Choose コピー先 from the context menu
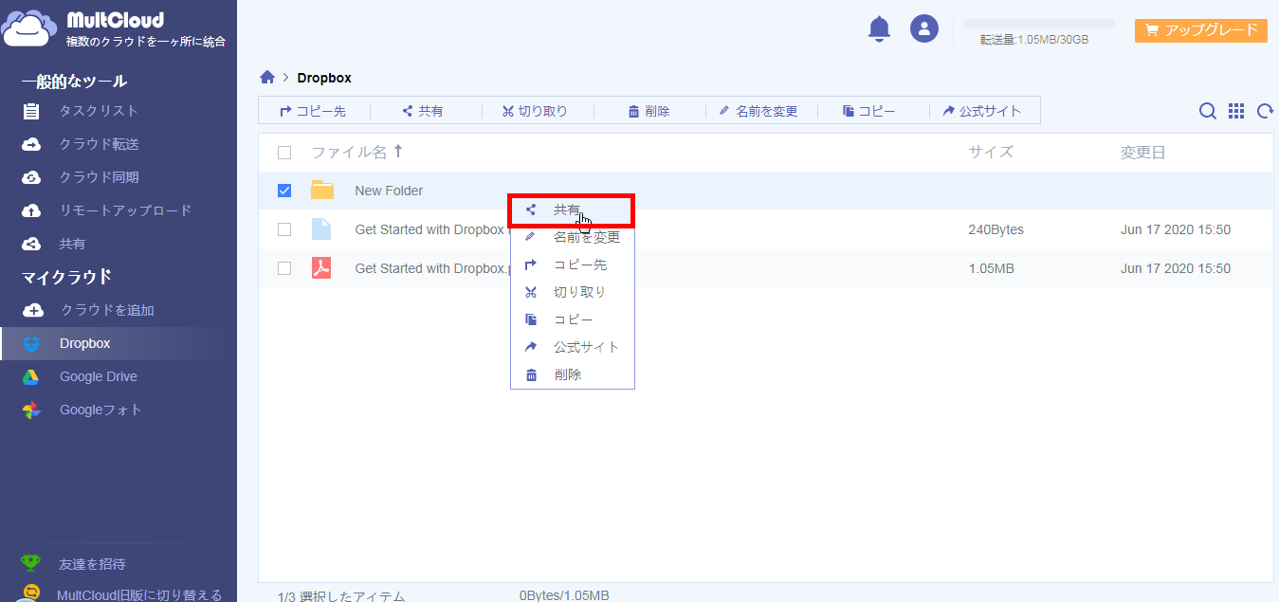1279x602 pixels. coord(572,265)
